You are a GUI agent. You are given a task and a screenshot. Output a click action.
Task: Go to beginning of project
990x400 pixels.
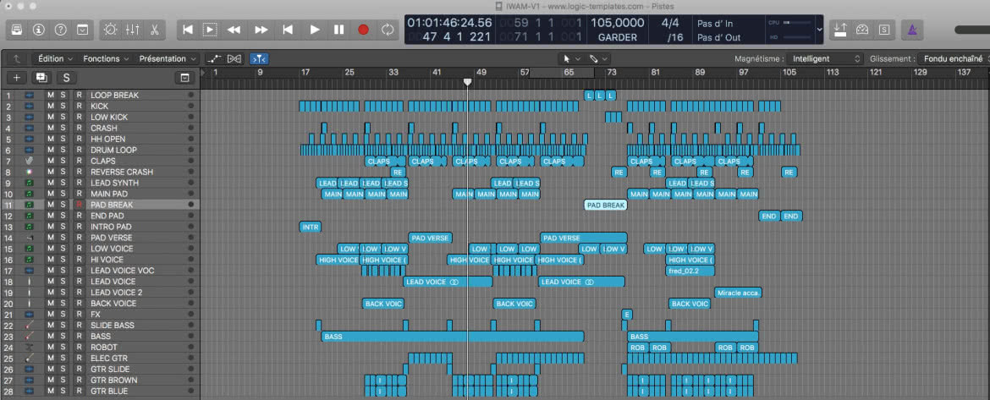point(187,30)
